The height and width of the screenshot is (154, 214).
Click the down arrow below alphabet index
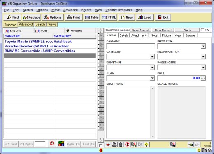pyautogui.click(x=101, y=140)
